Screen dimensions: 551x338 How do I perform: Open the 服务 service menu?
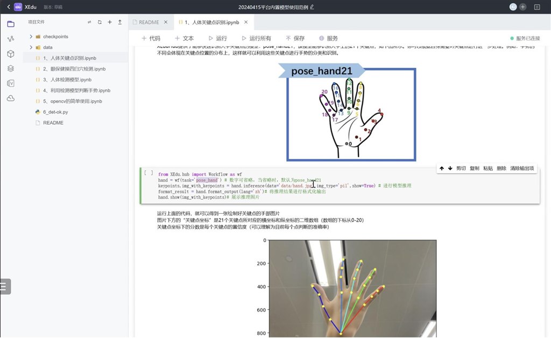pyautogui.click(x=328, y=38)
